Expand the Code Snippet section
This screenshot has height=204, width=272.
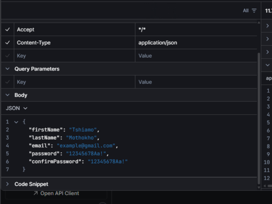click(7, 184)
